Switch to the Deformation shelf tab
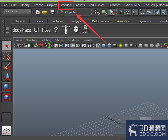This screenshot has width=168, height=140. pyautogui.click(x=100, y=21)
